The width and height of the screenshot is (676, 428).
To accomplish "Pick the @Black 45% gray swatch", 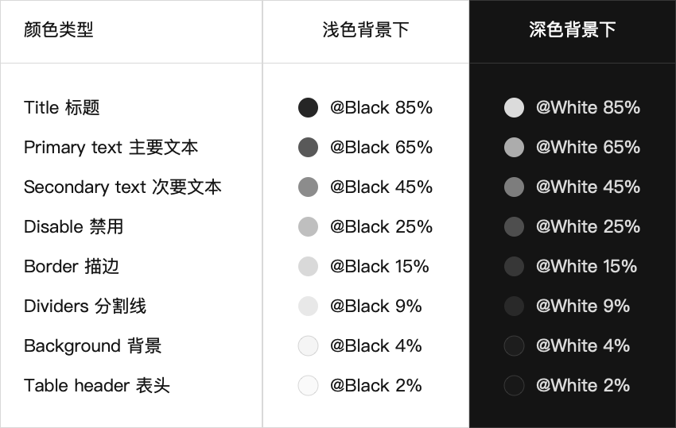I will (308, 187).
